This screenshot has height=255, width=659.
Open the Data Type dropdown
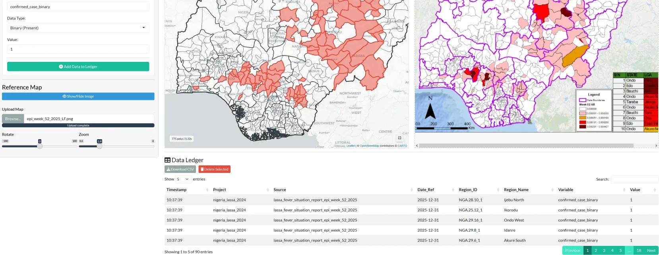tap(78, 28)
